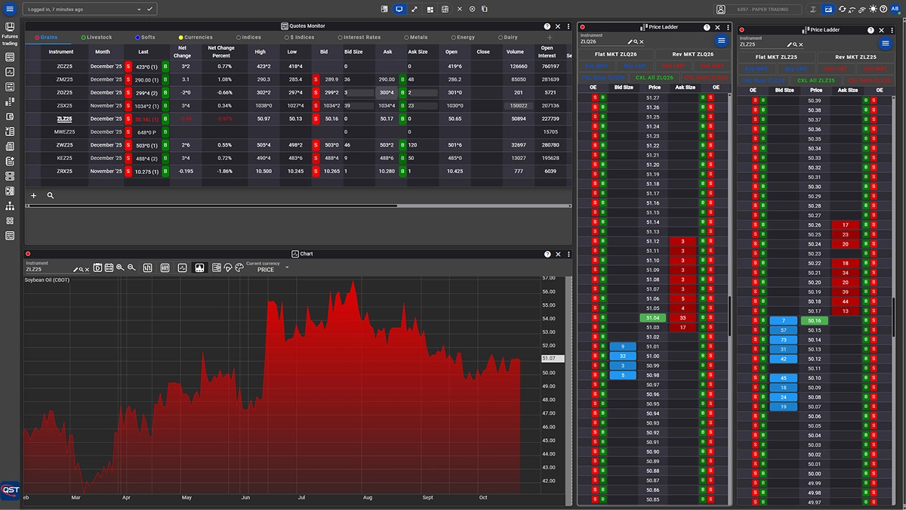Screen dimensions: 906x510
Task: Open ZLQ26 Price Ladder kebab menu
Action: (728, 26)
